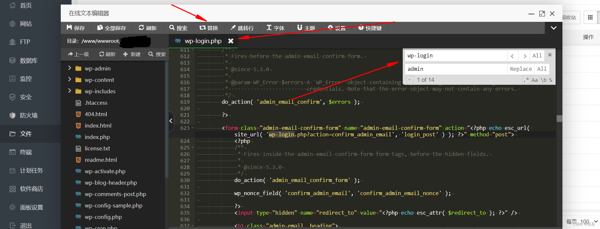Open the Replace (替换) tool
The image size is (600, 229).
click(x=209, y=28)
